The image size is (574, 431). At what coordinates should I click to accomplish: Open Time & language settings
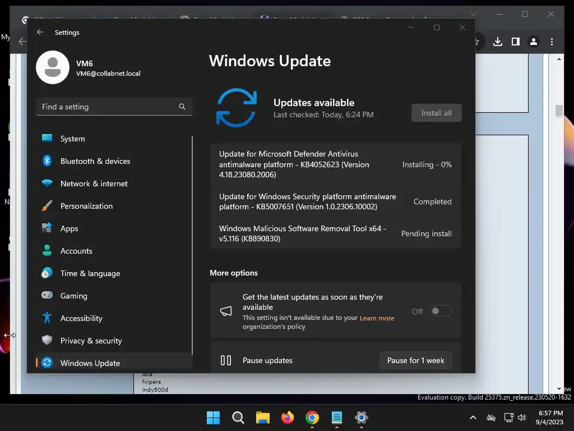(x=114, y=273)
